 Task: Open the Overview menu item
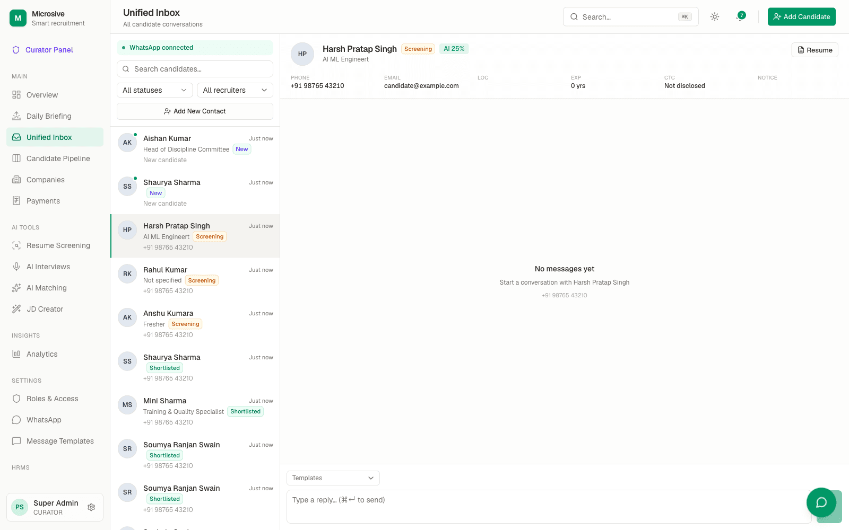tap(55, 95)
